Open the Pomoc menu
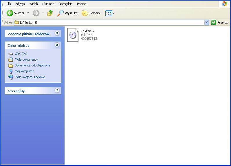231x166 pixels. point(81,4)
